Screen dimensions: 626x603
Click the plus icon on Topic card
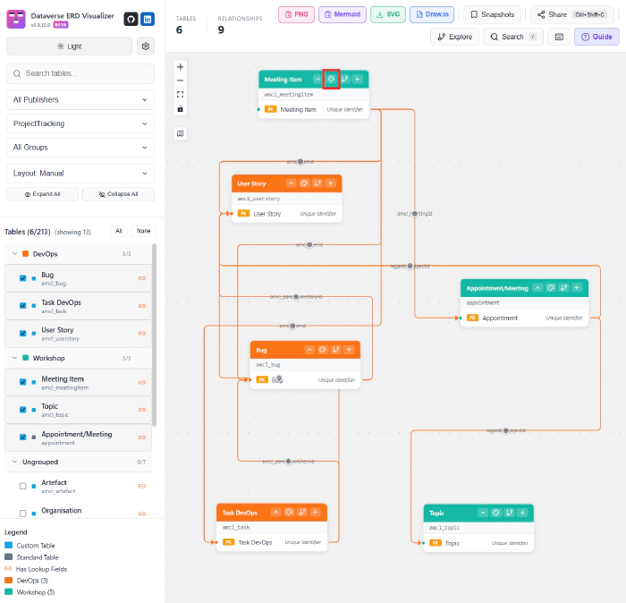tap(522, 513)
